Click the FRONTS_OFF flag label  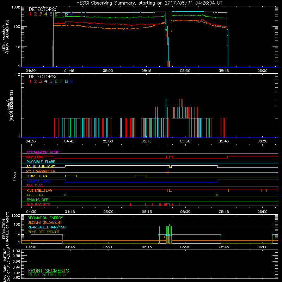pos(37,200)
